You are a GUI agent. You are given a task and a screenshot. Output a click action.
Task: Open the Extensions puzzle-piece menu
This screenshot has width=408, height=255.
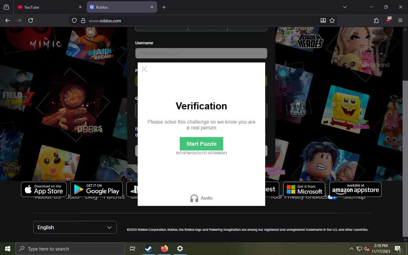(x=376, y=21)
